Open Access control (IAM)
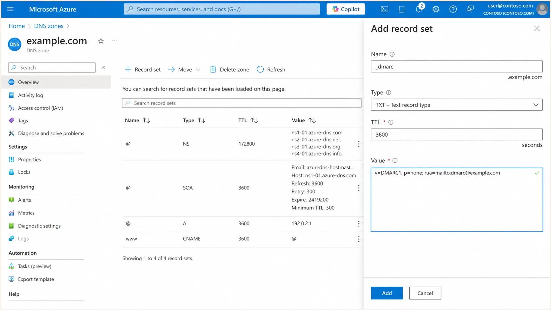551x310 pixels. pos(41,108)
